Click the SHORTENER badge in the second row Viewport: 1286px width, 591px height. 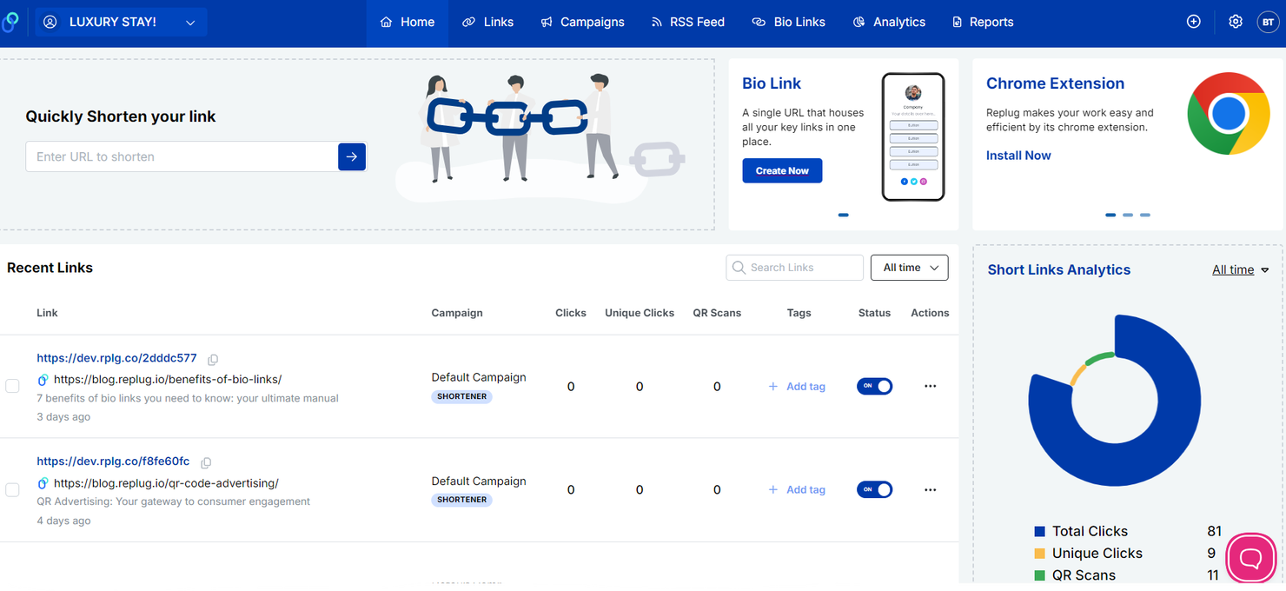click(x=461, y=500)
